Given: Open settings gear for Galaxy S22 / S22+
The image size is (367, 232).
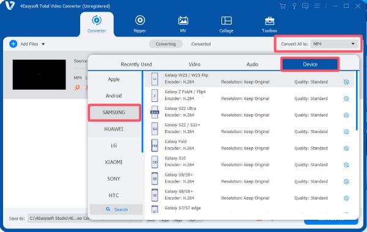Looking at the screenshot, I should point(346,132).
